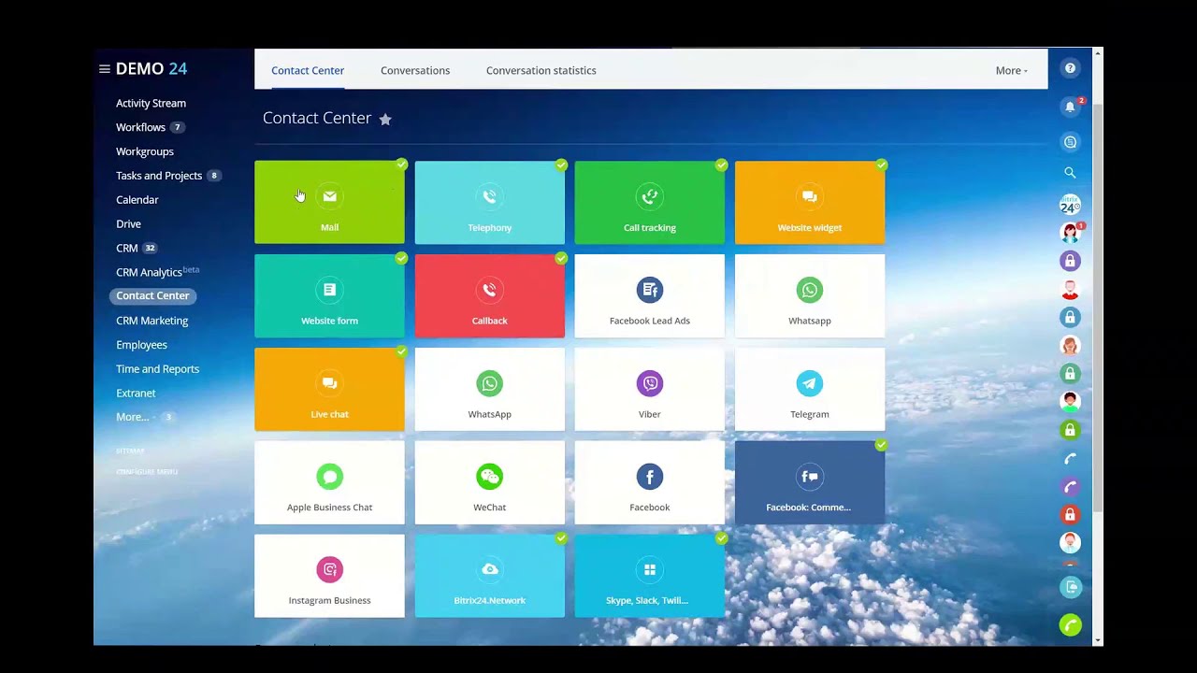Open the Telegram tile

coord(809,389)
